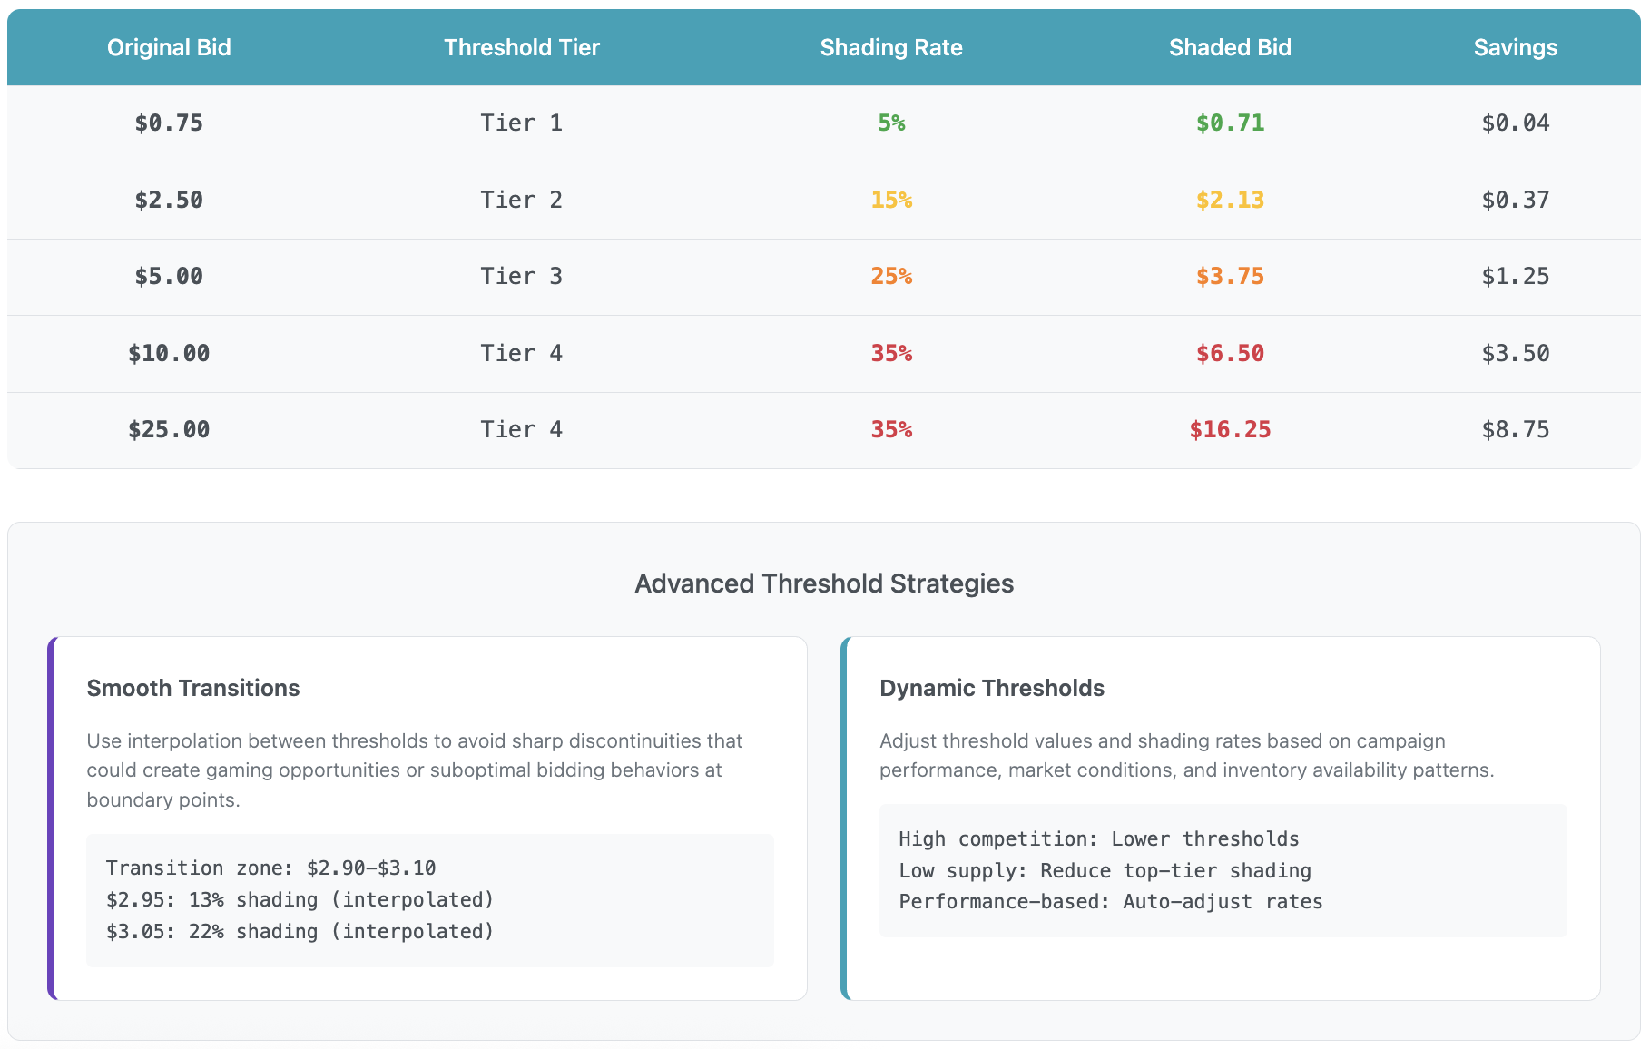Click the $8.75 savings cell
This screenshot has width=1650, height=1049.
pyautogui.click(x=1515, y=429)
